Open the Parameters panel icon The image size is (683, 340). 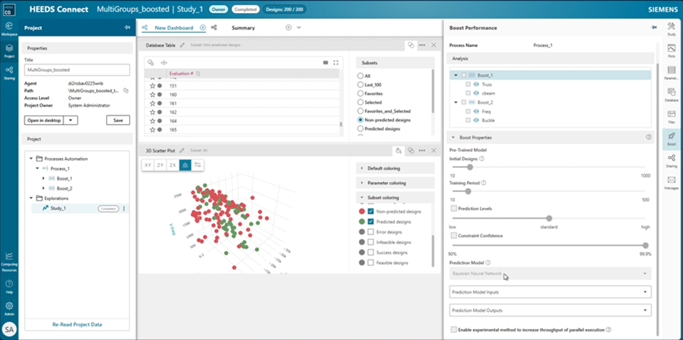671,72
